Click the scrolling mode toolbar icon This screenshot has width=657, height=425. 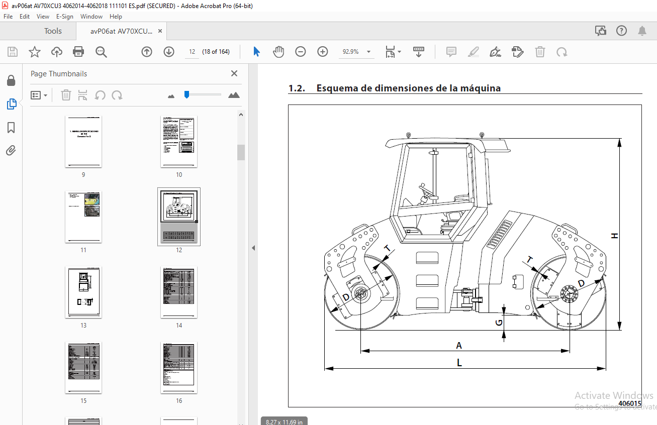click(419, 51)
